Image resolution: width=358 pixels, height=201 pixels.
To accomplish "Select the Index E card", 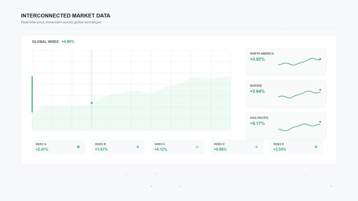I will (297, 147).
